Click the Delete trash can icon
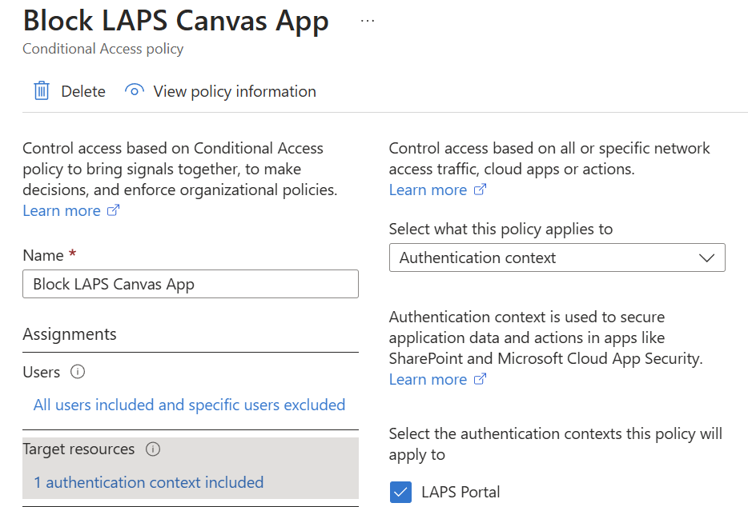 pyautogui.click(x=42, y=91)
